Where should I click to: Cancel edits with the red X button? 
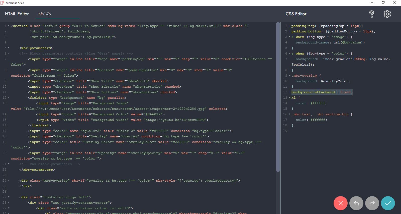pos(340,203)
